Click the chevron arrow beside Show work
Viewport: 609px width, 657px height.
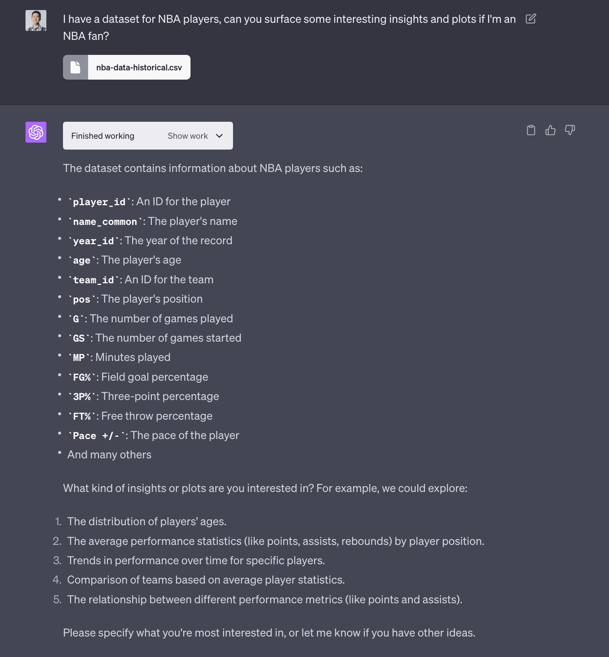coord(219,136)
